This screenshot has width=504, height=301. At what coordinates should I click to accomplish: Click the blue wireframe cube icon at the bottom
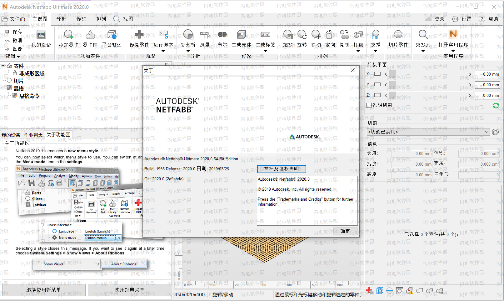[x=380, y=291]
